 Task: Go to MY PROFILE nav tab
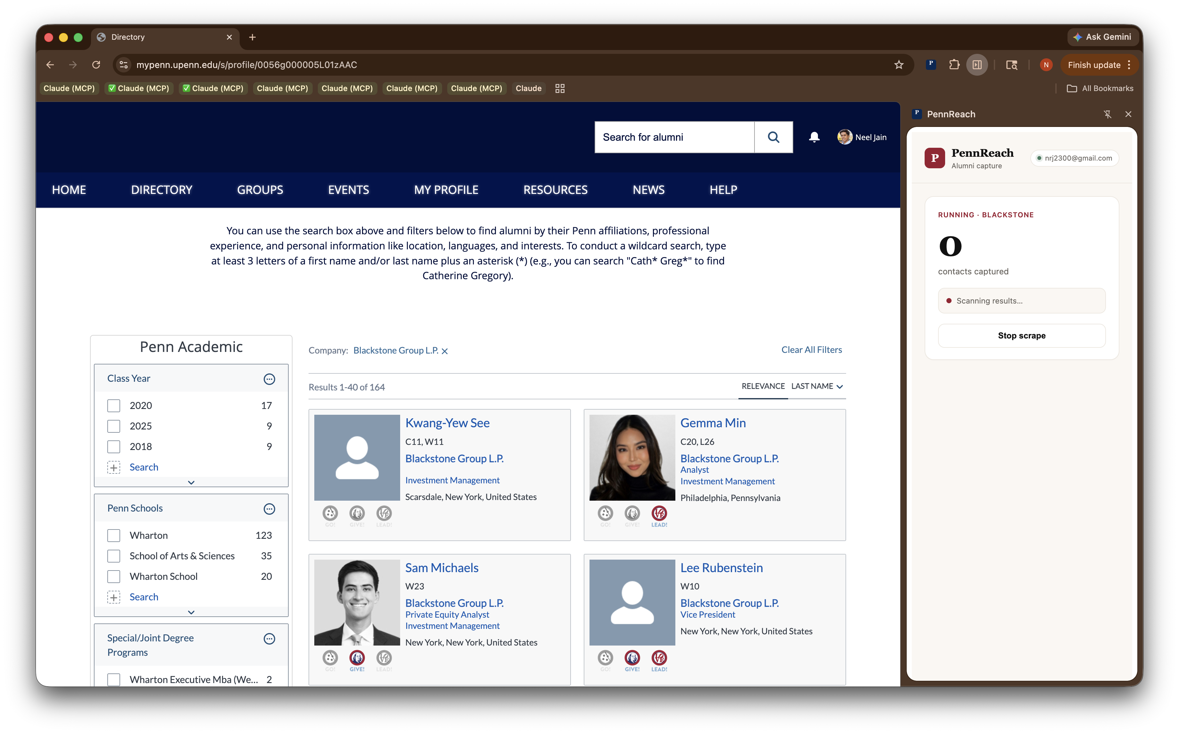click(x=446, y=190)
